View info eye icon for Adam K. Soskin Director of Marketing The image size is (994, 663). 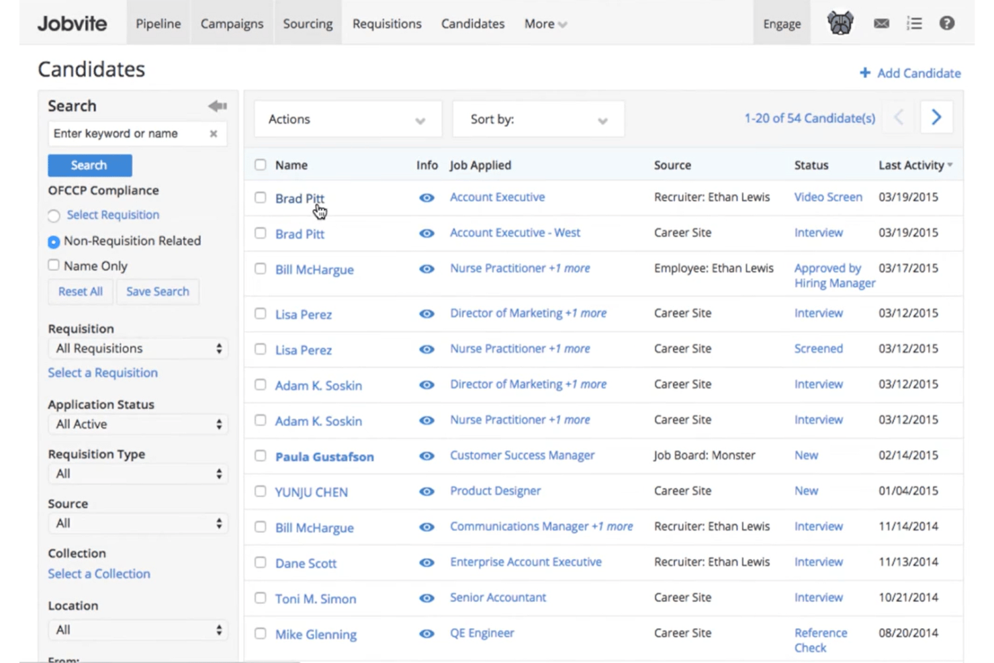click(426, 385)
